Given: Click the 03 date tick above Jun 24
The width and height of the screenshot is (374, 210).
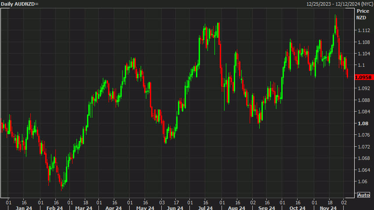Looking at the screenshot, I should point(162,203).
